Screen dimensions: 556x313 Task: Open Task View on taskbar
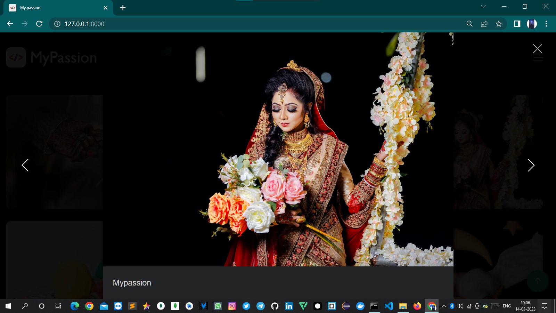pos(58,306)
